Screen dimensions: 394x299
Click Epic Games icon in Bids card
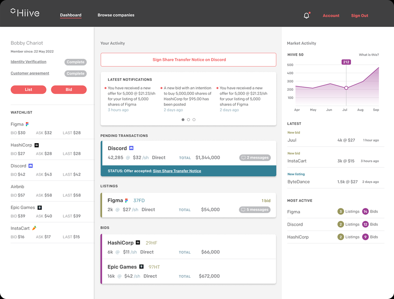[142, 267]
